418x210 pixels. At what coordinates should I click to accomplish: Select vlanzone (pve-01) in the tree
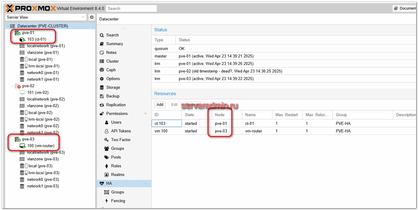coord(43,53)
